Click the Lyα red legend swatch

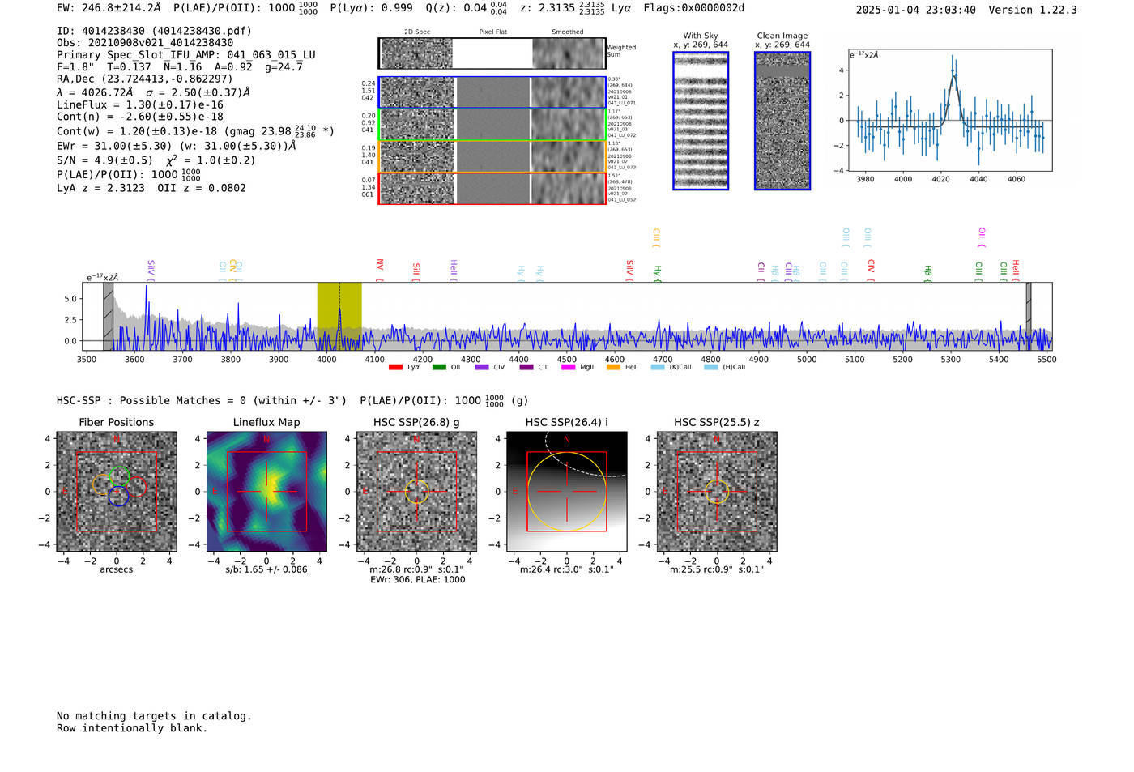pos(395,367)
